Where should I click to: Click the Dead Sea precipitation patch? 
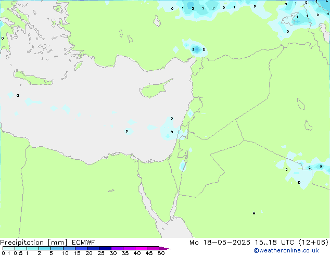tap(183, 165)
